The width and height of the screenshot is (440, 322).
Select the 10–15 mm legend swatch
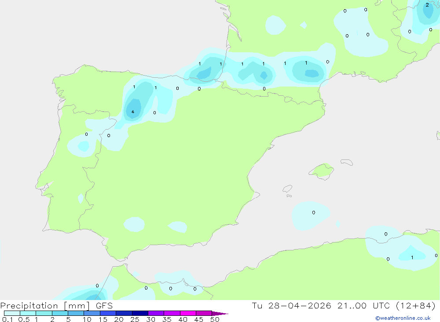92,313
